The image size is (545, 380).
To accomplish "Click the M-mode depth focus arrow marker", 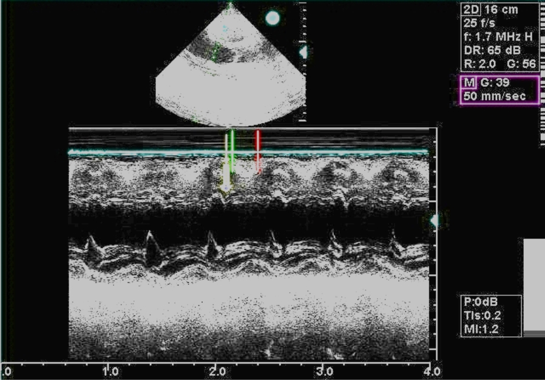I will pos(434,221).
